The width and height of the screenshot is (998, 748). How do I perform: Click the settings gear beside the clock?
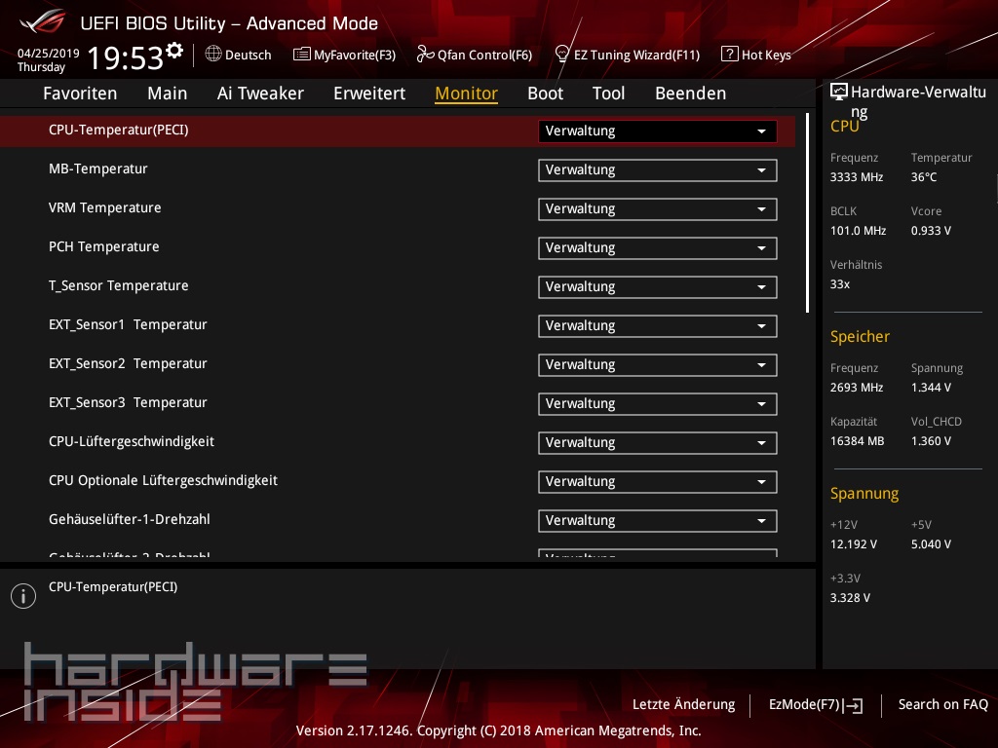click(x=173, y=51)
